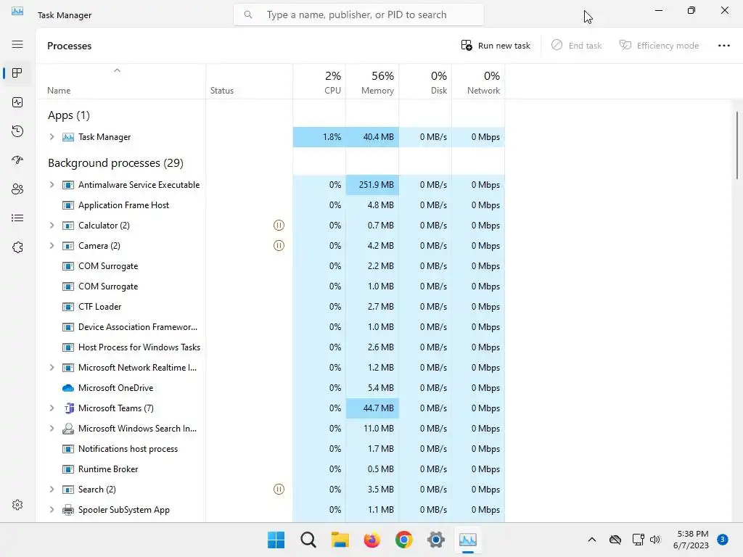Click Run new task
Image resolution: width=743 pixels, height=557 pixels.
(x=496, y=46)
